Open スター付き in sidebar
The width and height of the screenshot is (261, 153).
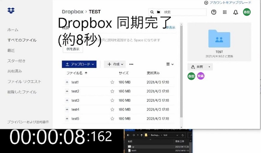[16, 61]
